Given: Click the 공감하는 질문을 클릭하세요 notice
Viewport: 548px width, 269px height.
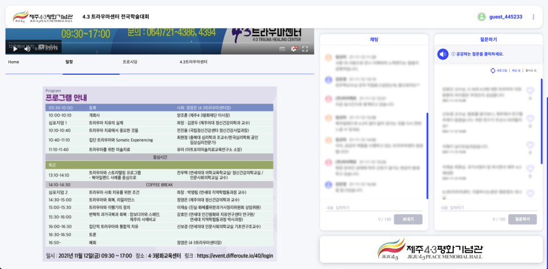Looking at the screenshot, I should coord(478,54).
